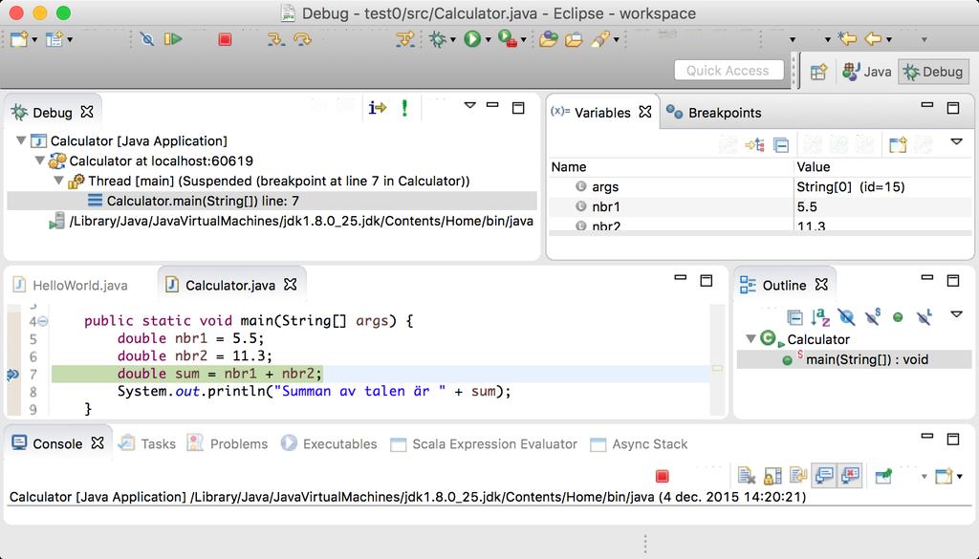Toggle Scroll Lock in the Console
This screenshot has height=559, width=979.
[x=772, y=477]
